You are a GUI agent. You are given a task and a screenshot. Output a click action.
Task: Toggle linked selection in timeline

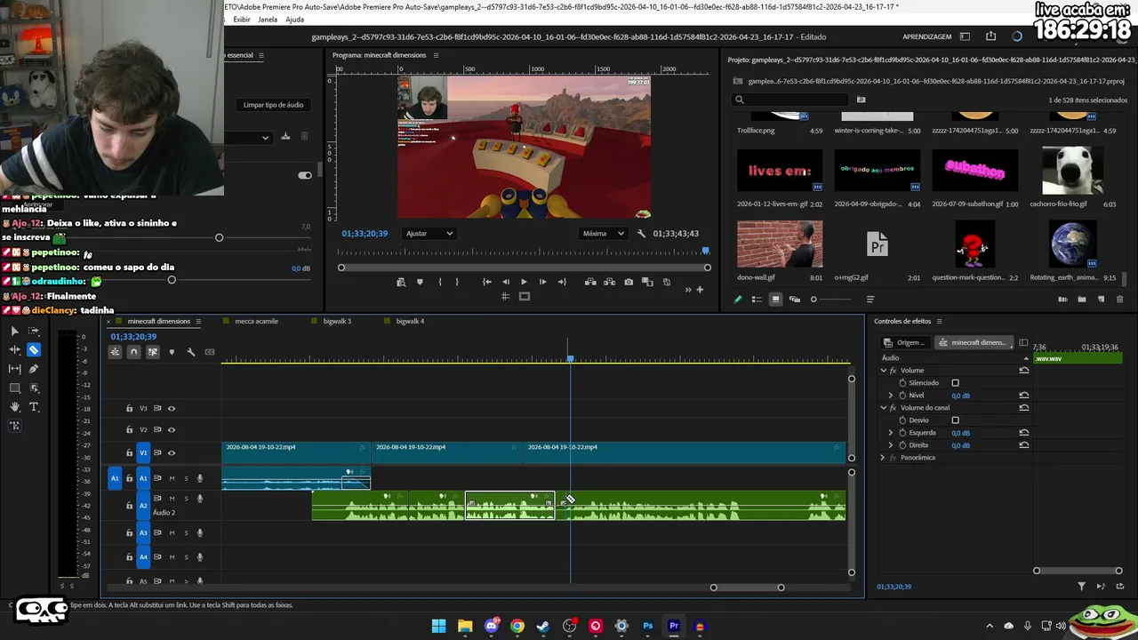click(153, 352)
